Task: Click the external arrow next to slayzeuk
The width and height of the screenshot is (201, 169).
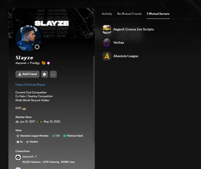Action: click(x=36, y=157)
